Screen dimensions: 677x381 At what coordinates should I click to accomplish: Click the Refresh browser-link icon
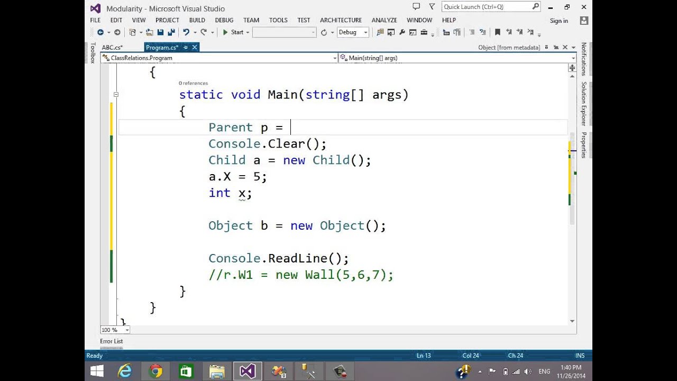pyautogui.click(x=324, y=32)
